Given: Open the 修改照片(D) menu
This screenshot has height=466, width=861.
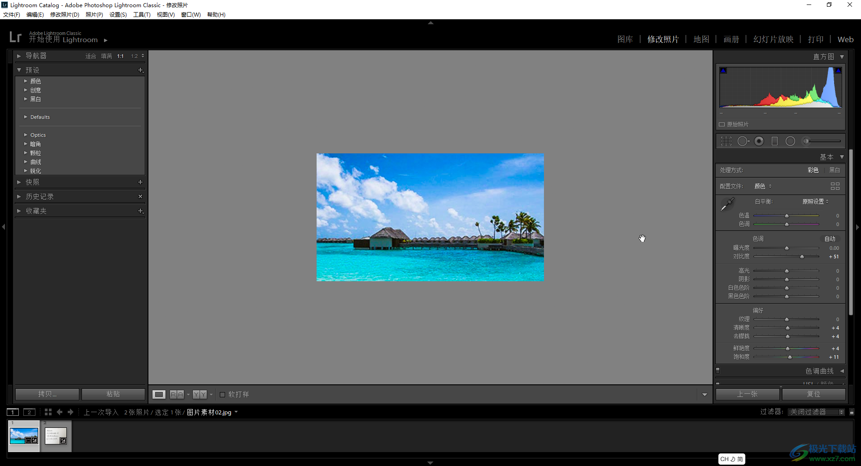Looking at the screenshot, I should coord(65,14).
